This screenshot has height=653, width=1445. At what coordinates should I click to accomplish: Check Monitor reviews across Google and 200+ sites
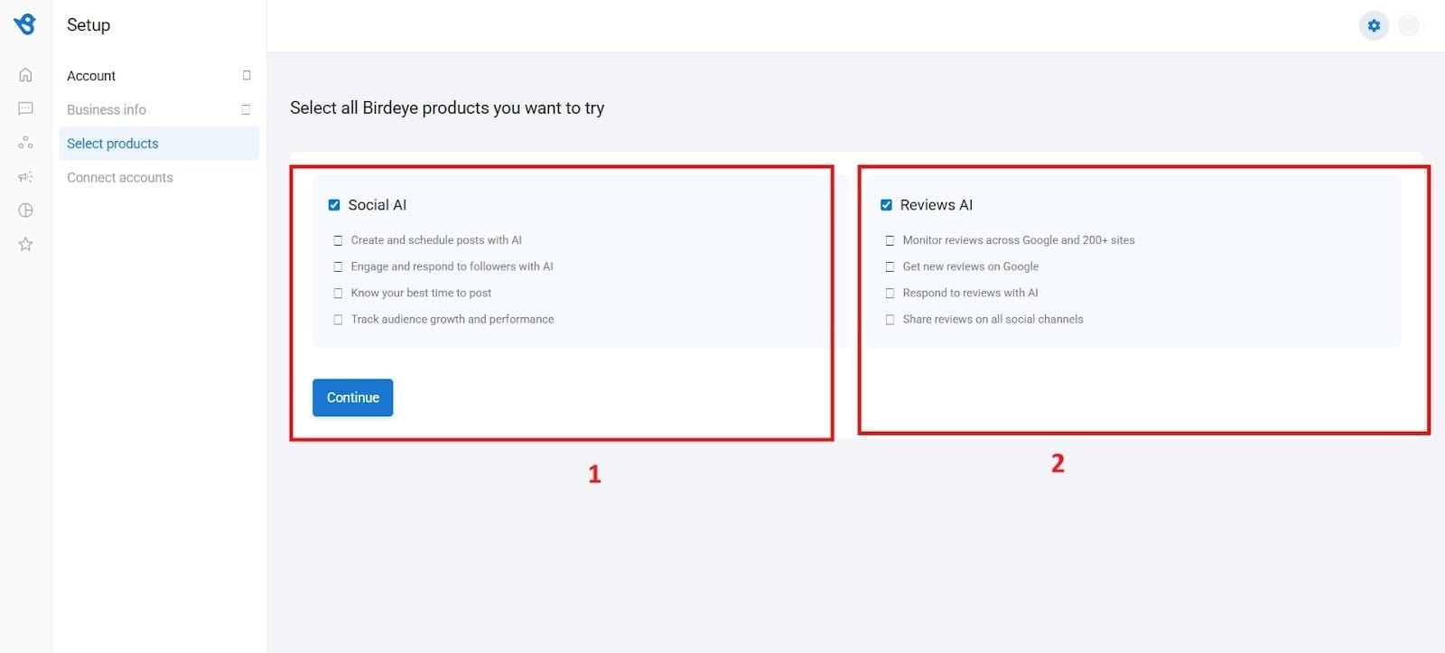click(x=890, y=239)
